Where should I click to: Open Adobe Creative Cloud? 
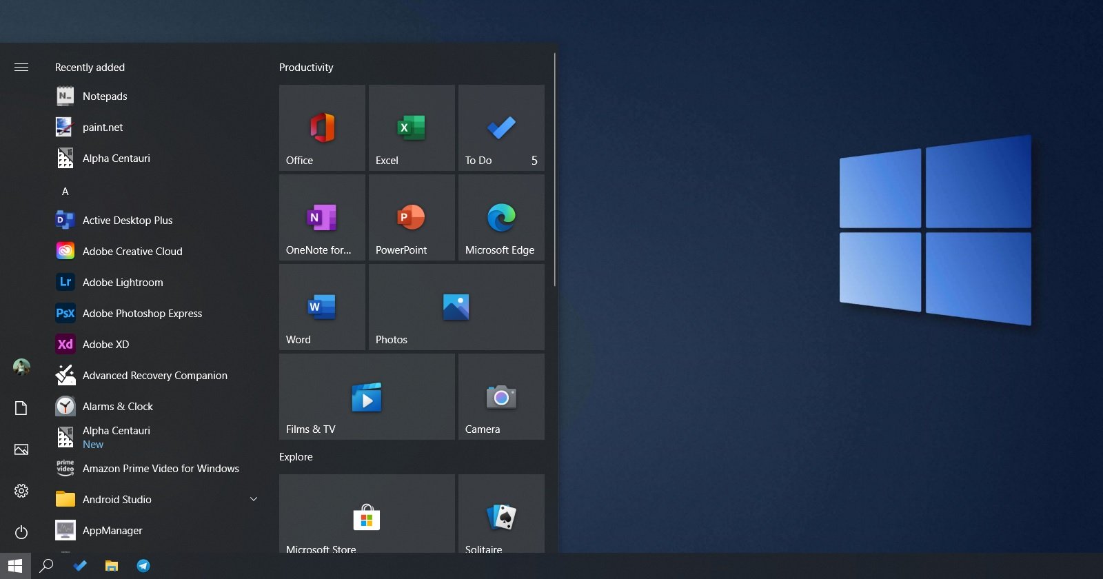tap(159, 252)
